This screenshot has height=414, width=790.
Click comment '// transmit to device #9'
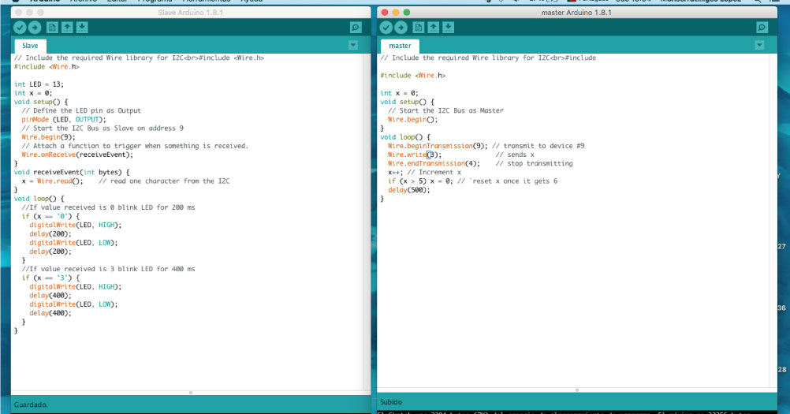pyautogui.click(x=538, y=146)
